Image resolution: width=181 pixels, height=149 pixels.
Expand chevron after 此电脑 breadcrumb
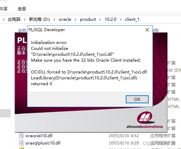pyautogui.click(x=25, y=19)
